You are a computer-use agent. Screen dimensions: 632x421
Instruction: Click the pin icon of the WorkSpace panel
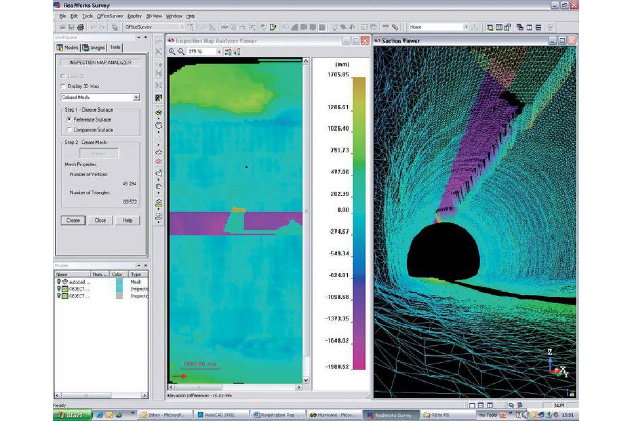[139, 37]
